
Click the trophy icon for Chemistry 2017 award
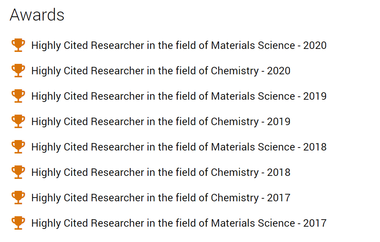coord(18,198)
